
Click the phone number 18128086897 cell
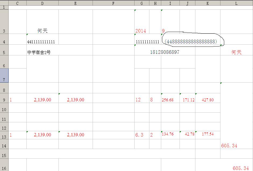click(164, 52)
